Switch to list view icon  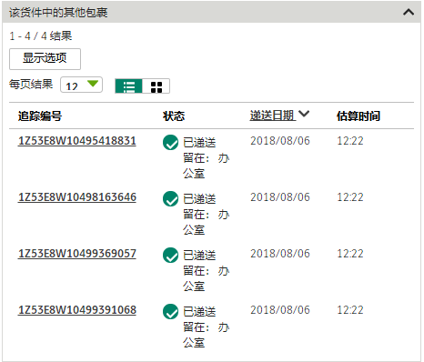pyautogui.click(x=128, y=86)
